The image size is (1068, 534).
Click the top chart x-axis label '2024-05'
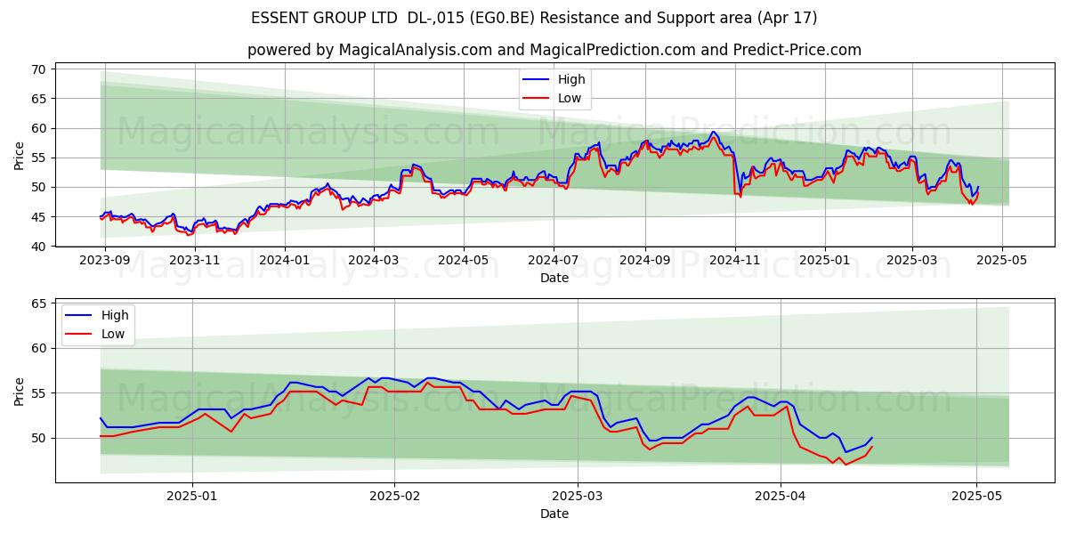coord(463,261)
